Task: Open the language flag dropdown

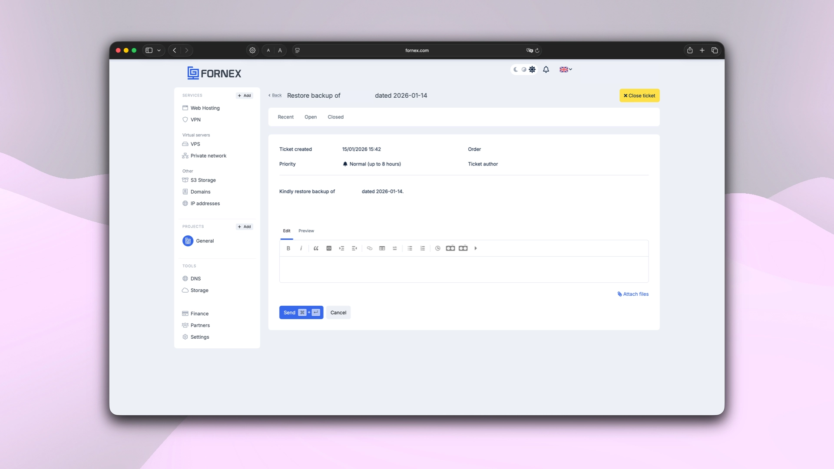Action: coord(566,69)
